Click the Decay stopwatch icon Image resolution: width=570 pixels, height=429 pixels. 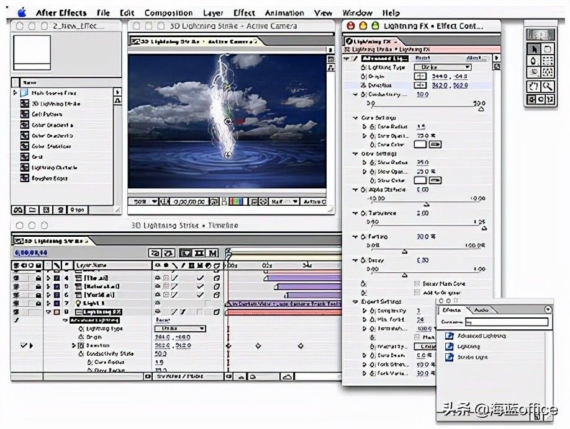click(363, 260)
